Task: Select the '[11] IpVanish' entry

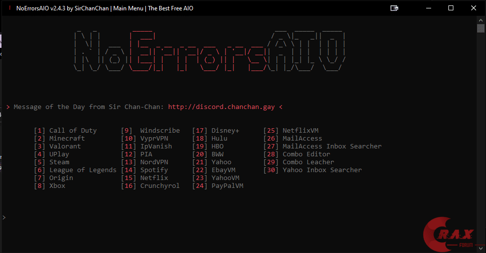Action: [x=147, y=146]
